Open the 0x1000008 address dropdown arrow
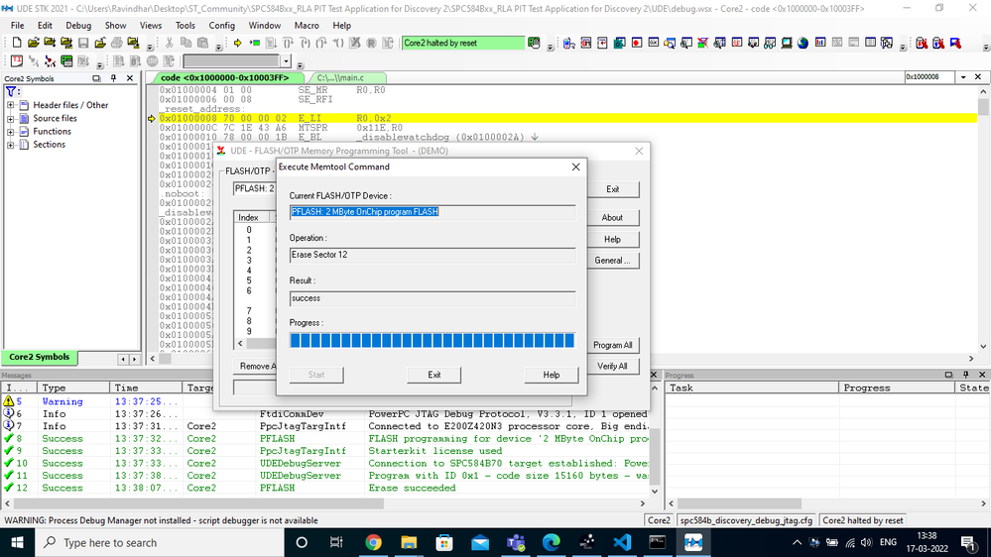The height and width of the screenshot is (557, 991). 963,77
